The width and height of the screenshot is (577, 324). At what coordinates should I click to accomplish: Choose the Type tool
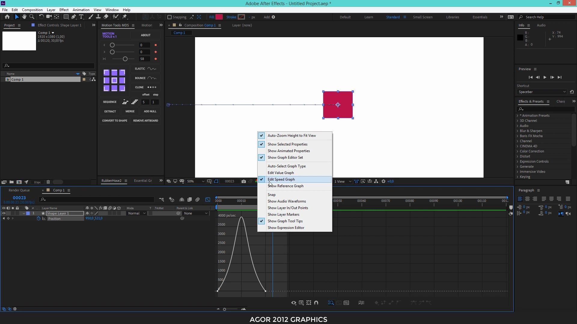82,17
